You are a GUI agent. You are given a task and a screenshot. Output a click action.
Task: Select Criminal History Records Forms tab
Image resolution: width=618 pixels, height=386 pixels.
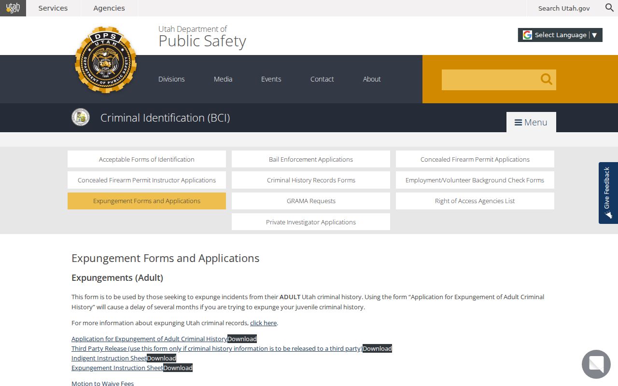(311, 180)
